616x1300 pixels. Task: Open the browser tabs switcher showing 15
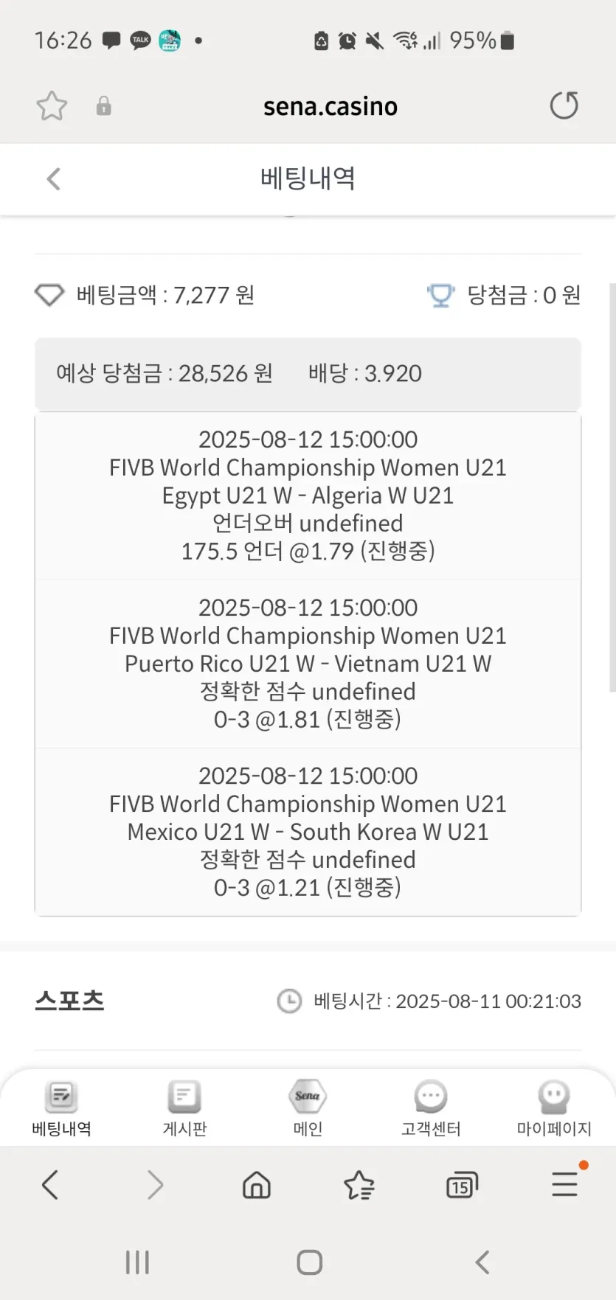click(462, 1186)
